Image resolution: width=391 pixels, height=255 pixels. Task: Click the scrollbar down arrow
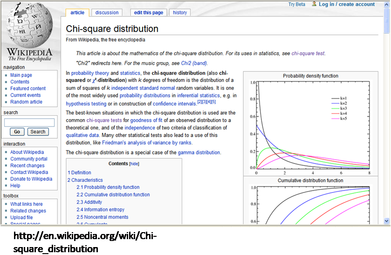(386, 221)
